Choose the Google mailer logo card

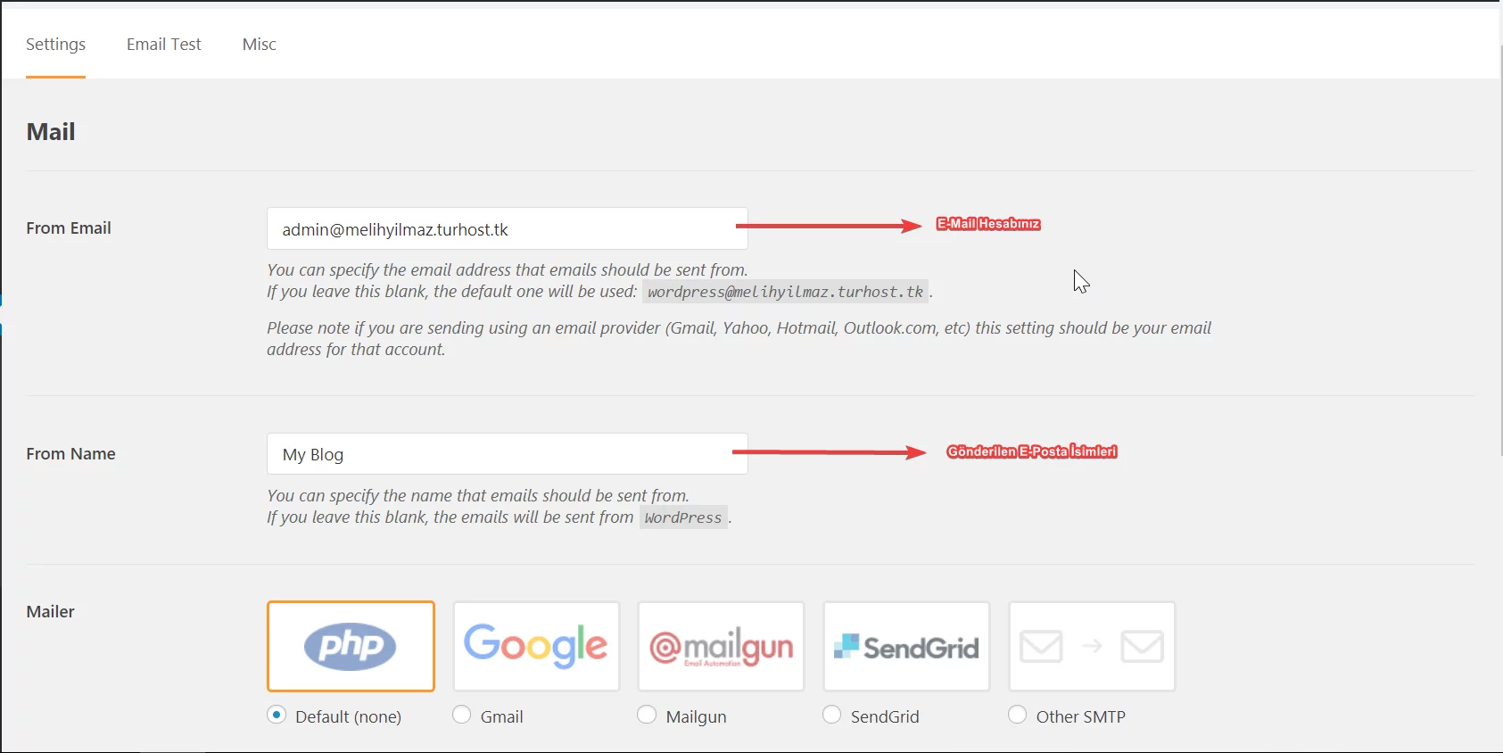click(x=536, y=646)
